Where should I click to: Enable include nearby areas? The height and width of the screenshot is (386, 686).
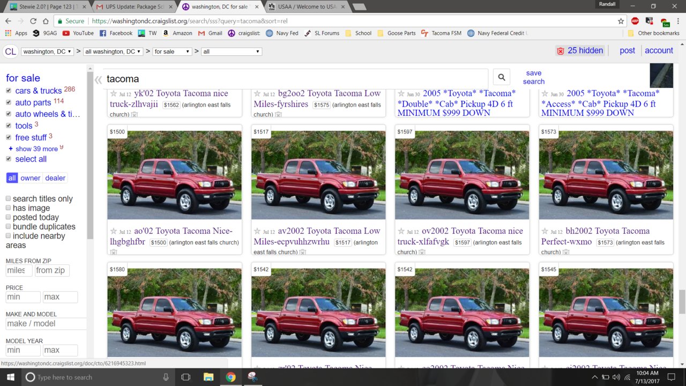tap(8, 235)
